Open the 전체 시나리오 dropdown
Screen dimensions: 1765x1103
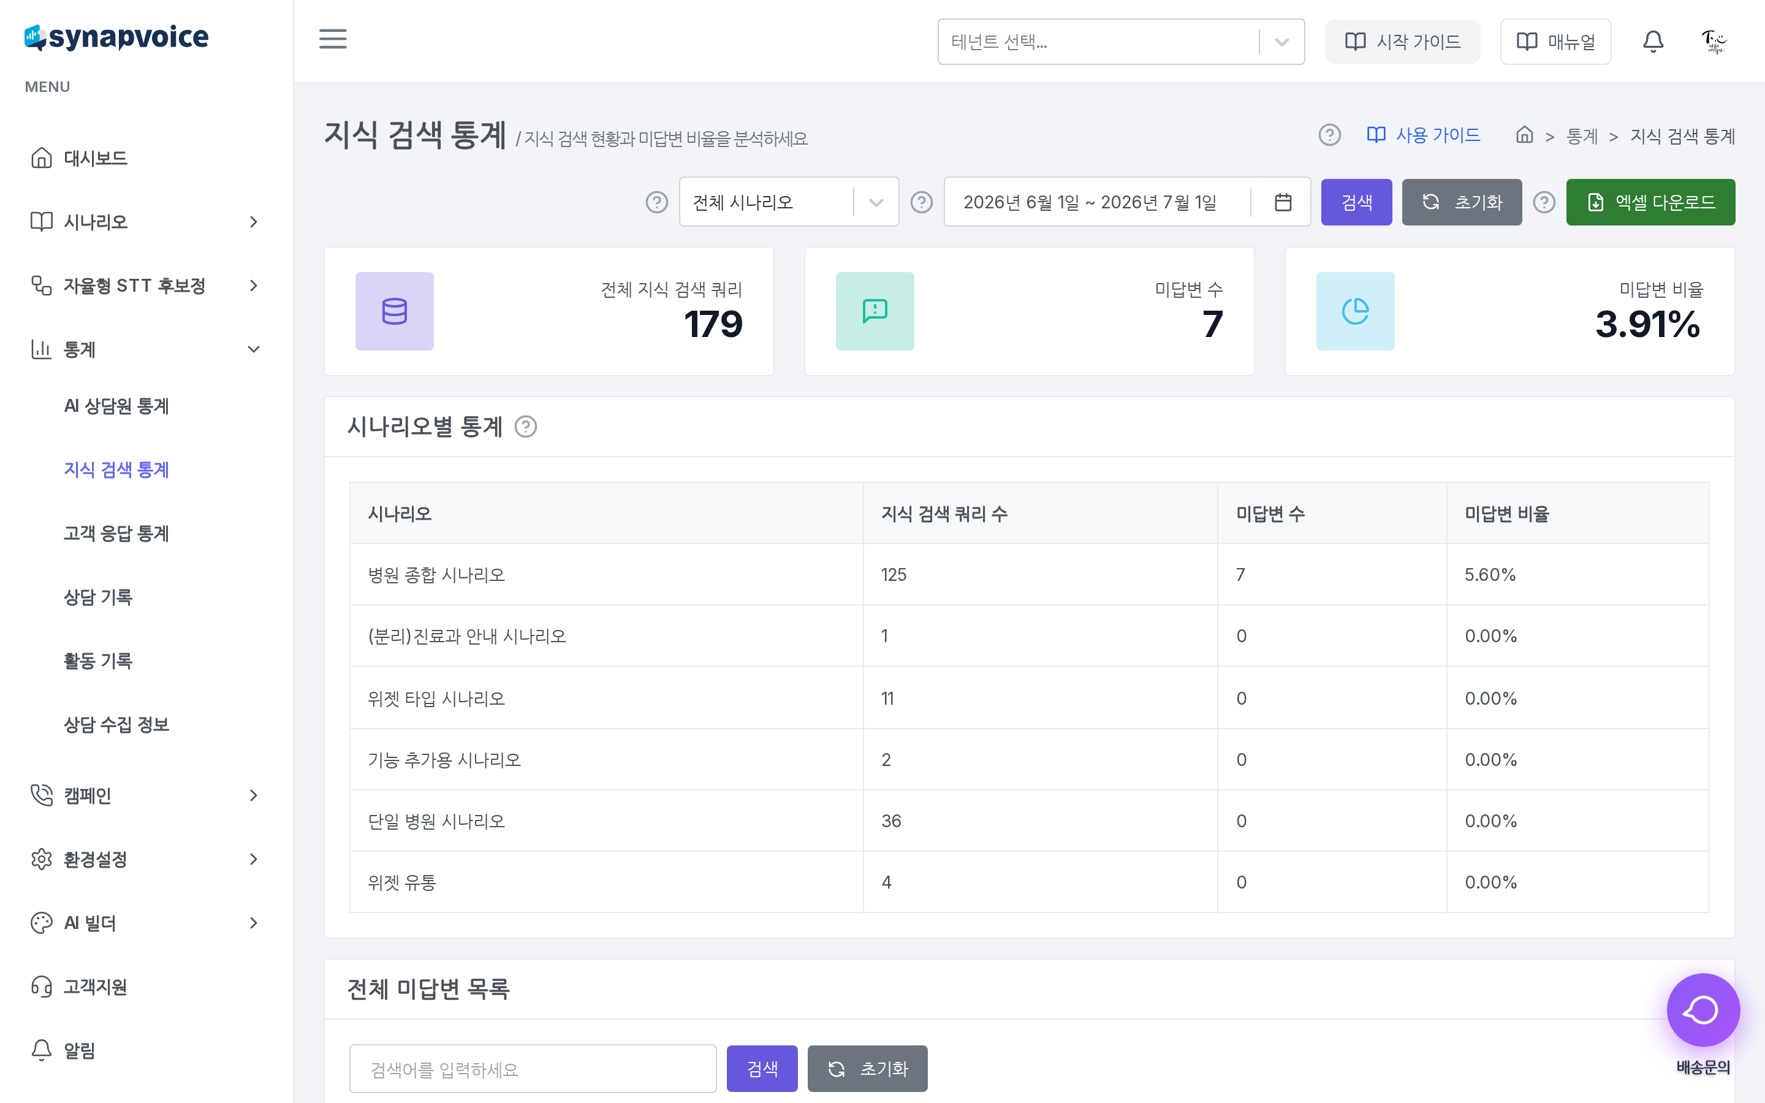click(x=788, y=202)
